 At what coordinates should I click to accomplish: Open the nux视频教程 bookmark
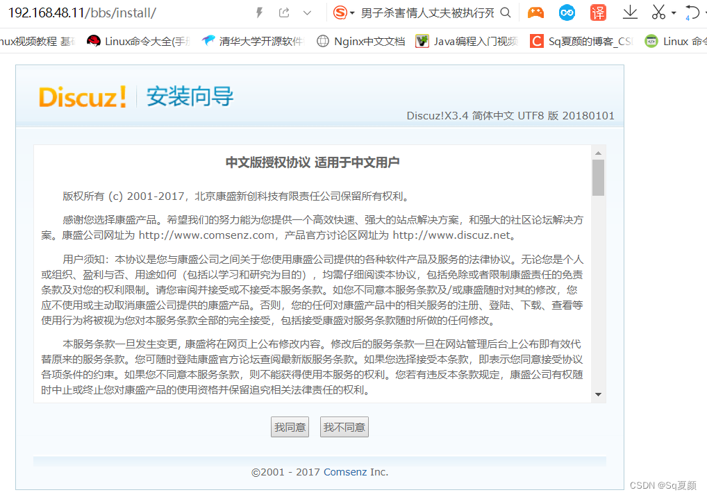click(38, 42)
